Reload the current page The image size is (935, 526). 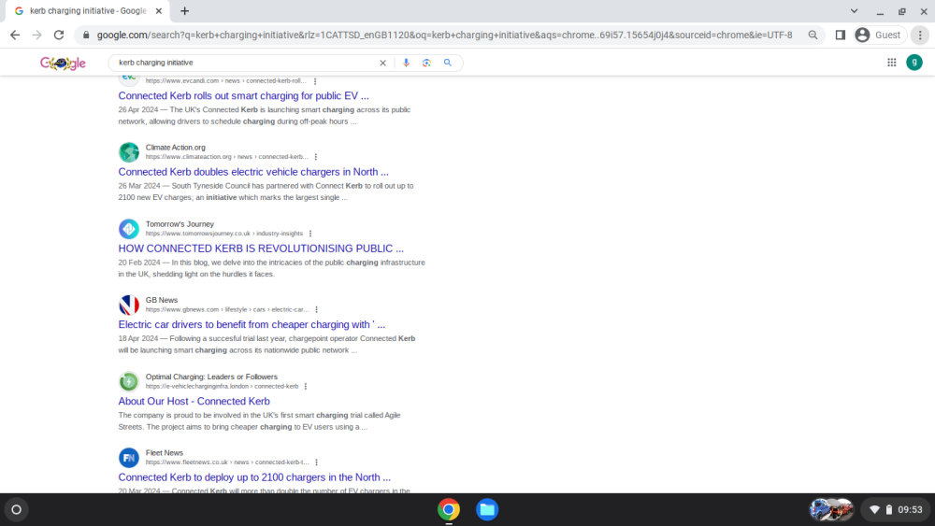[58, 36]
